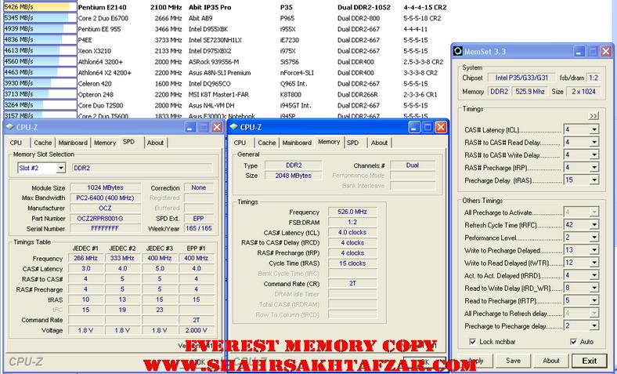Viewport: 617px width, 374px height.
Task: Click the 5426 MB/s benchmark bar
Action: pos(39,7)
